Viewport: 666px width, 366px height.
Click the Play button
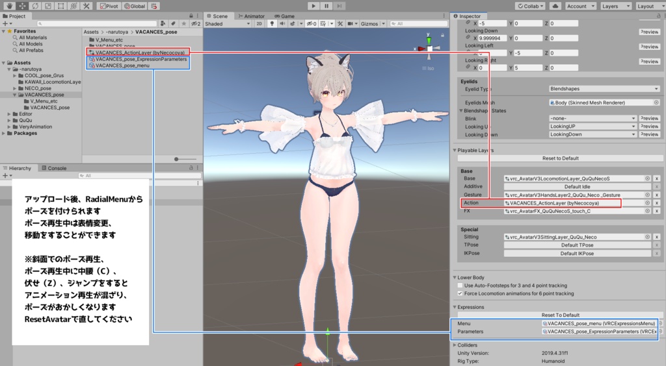313,6
